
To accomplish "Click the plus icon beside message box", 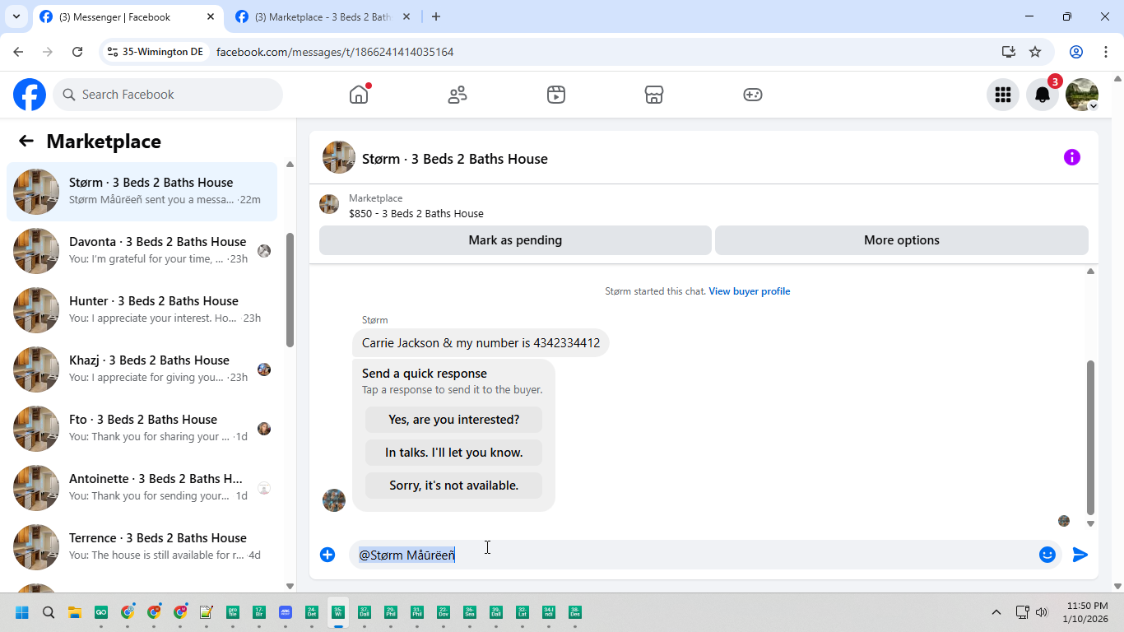I will pos(327,555).
